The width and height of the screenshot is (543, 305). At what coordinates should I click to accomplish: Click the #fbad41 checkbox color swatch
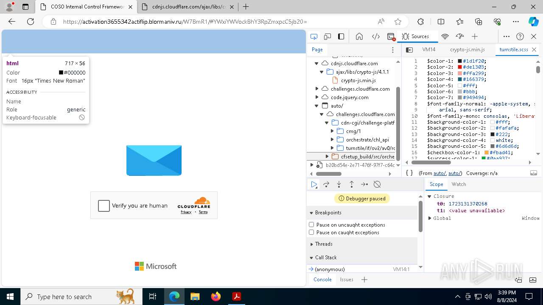click(486, 152)
